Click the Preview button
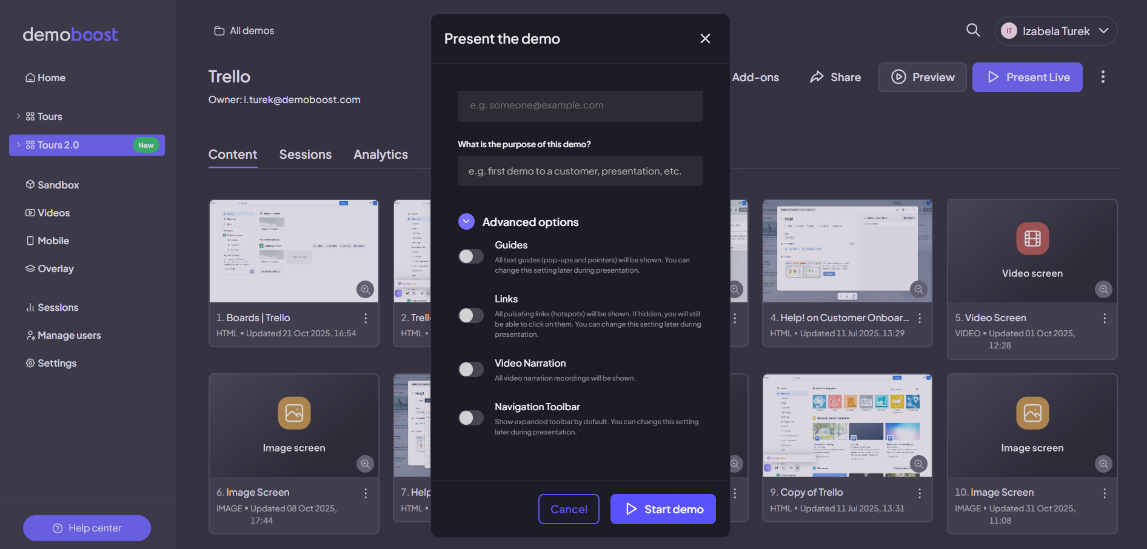This screenshot has height=549, width=1147. coord(923,77)
